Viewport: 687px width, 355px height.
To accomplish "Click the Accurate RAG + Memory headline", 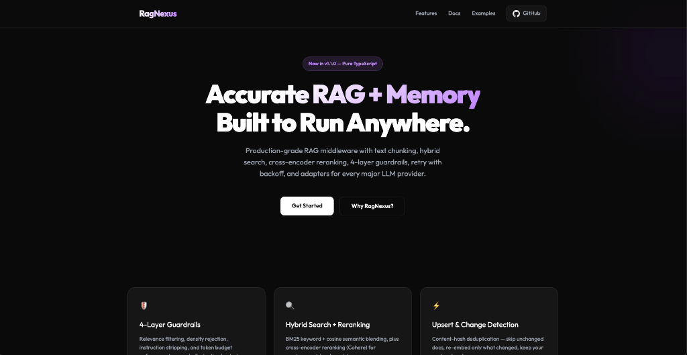I will pos(343,95).
